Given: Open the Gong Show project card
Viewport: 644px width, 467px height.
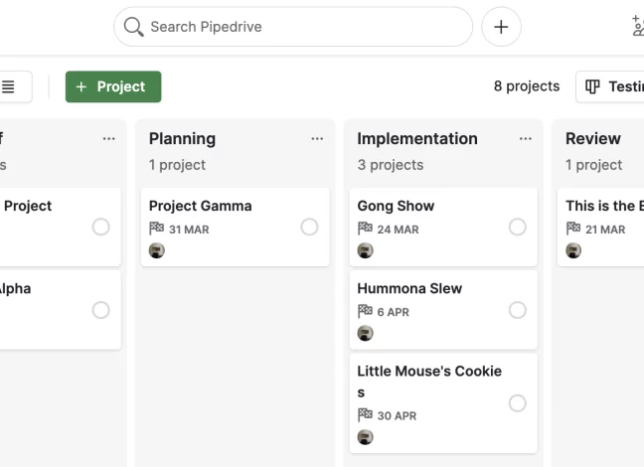Looking at the screenshot, I should point(443,228).
